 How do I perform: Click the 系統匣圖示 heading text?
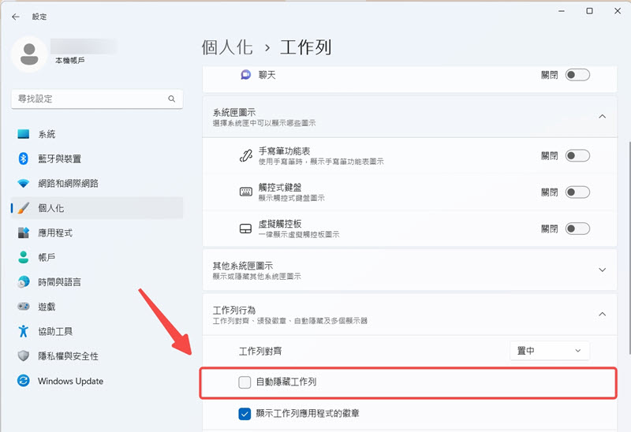pos(233,112)
